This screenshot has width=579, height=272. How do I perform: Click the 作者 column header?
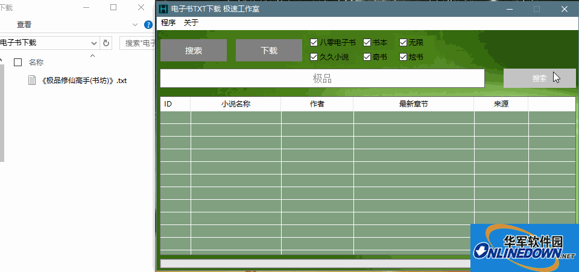(x=317, y=104)
